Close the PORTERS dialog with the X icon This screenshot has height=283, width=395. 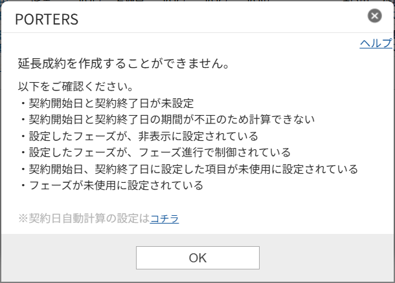[374, 17]
